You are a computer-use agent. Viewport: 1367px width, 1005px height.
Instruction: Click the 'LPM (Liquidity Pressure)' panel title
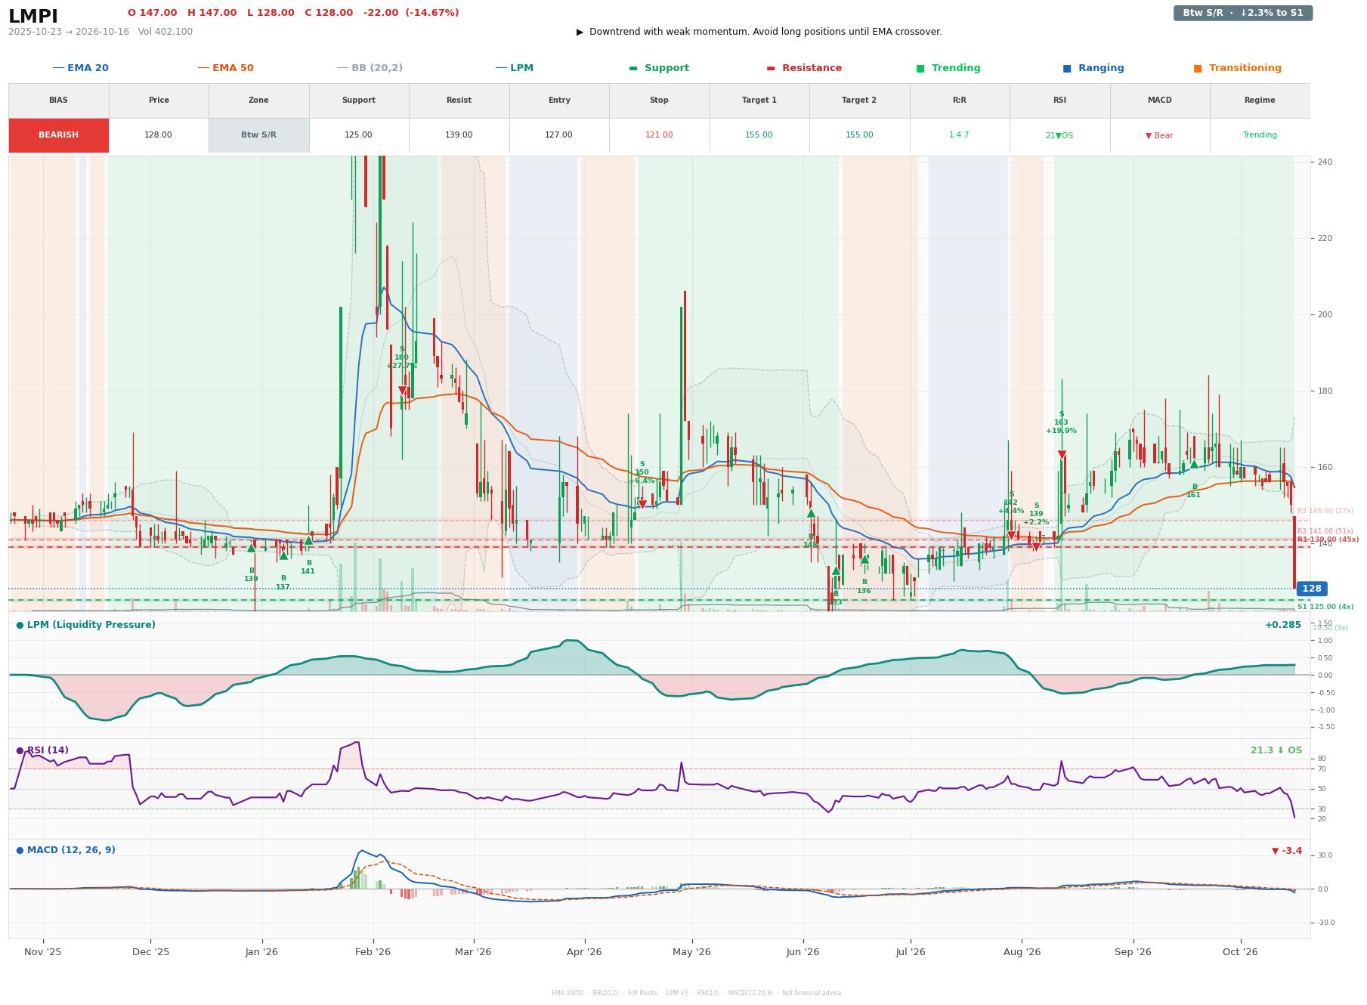(x=85, y=625)
